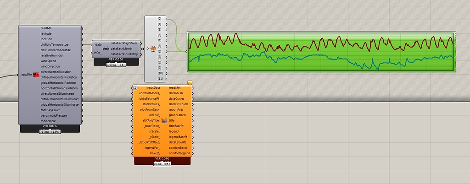Screen dimensions: 470x184
Task: Click the latitude output
Action: pyautogui.click(x=46, y=33)
